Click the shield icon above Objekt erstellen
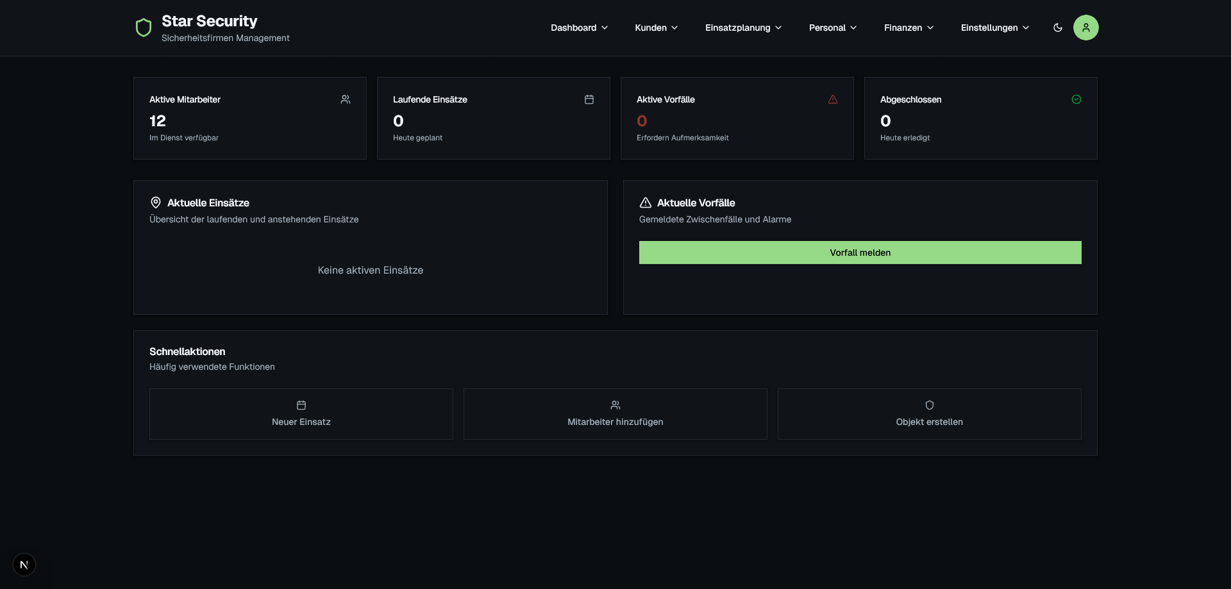1231x589 pixels. 929,404
